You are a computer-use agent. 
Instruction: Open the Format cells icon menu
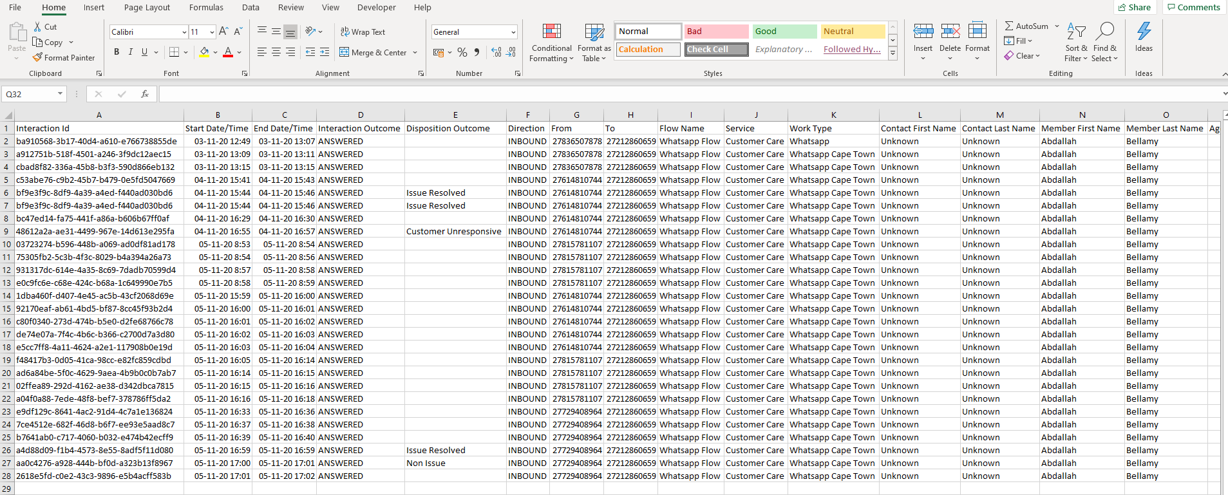pos(978,30)
